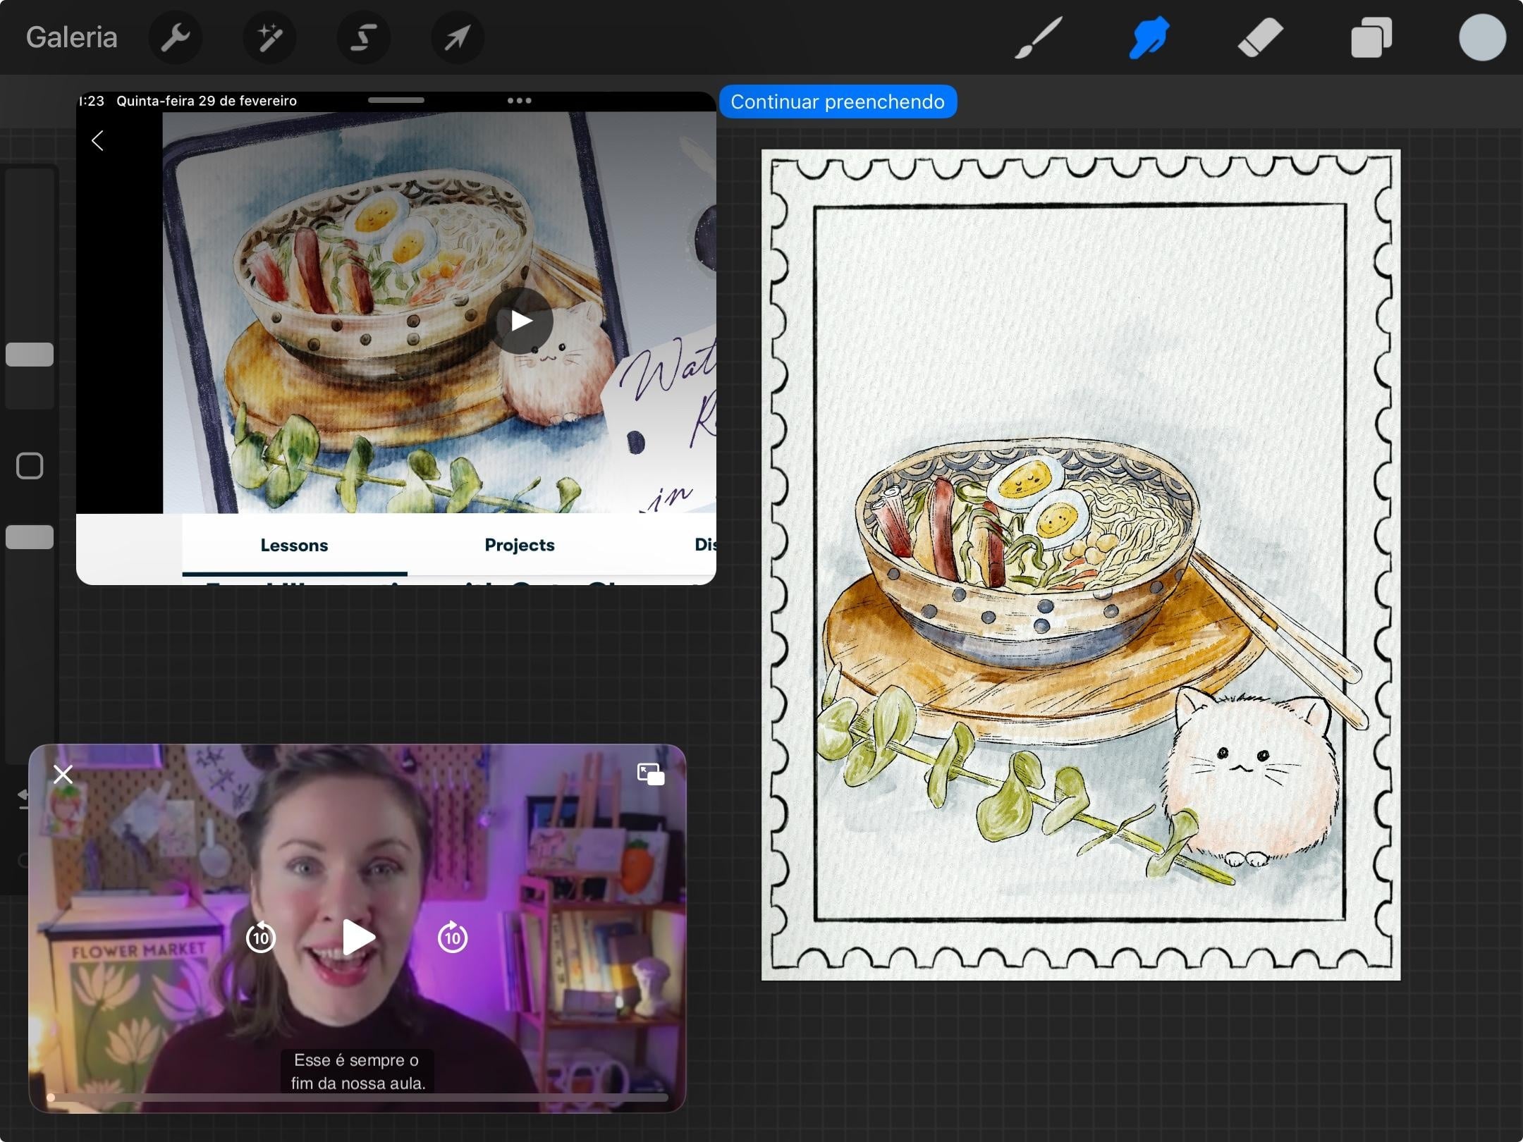Switch to the Projects tab
The width and height of the screenshot is (1523, 1142).
pos(520,545)
